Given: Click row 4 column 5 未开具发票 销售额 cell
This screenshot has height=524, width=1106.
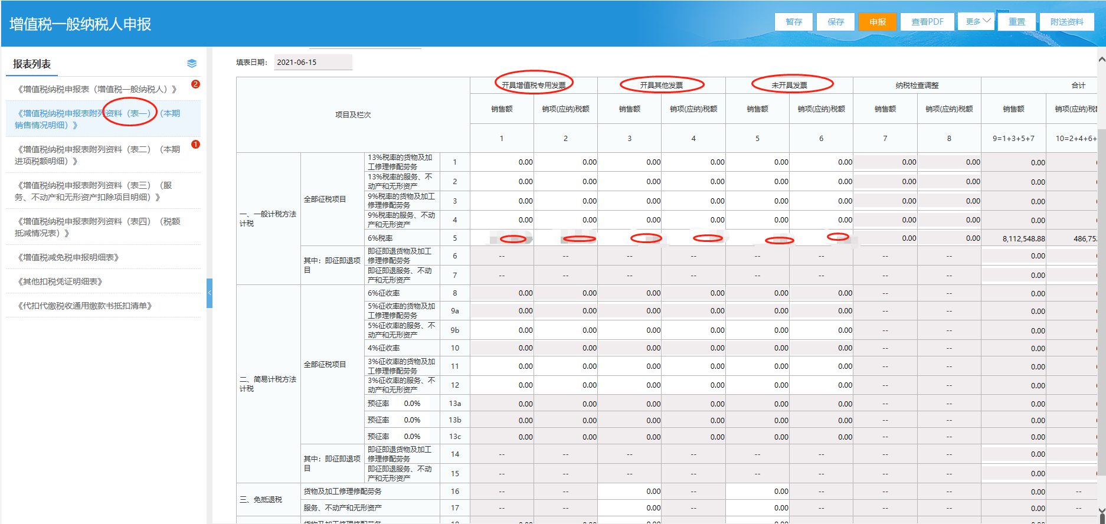Looking at the screenshot, I should point(757,220).
